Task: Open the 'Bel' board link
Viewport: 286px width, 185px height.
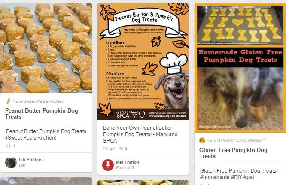Action: 22,165
